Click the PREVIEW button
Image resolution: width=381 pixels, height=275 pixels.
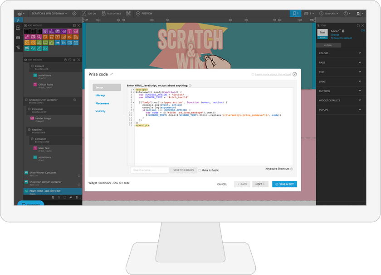pyautogui.click(x=144, y=14)
